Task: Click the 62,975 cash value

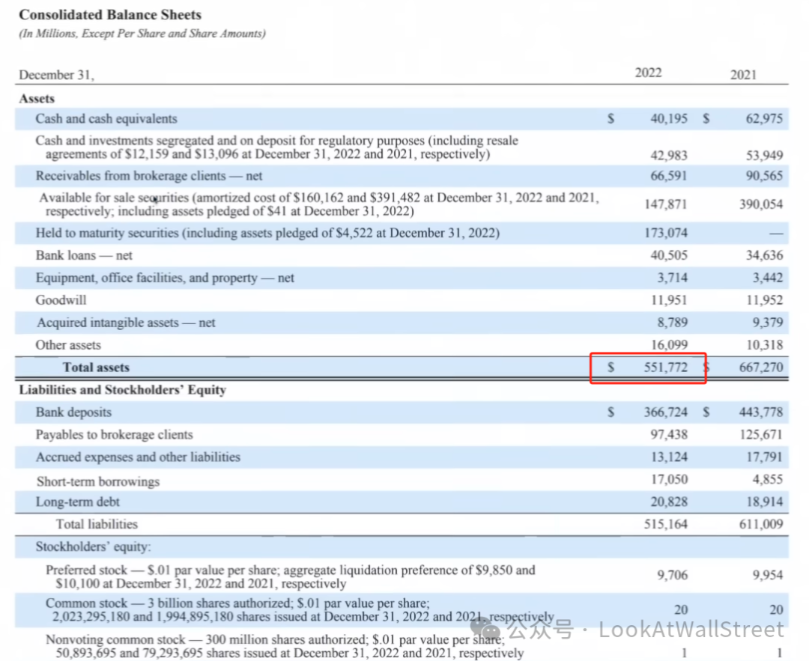Action: 764,118
